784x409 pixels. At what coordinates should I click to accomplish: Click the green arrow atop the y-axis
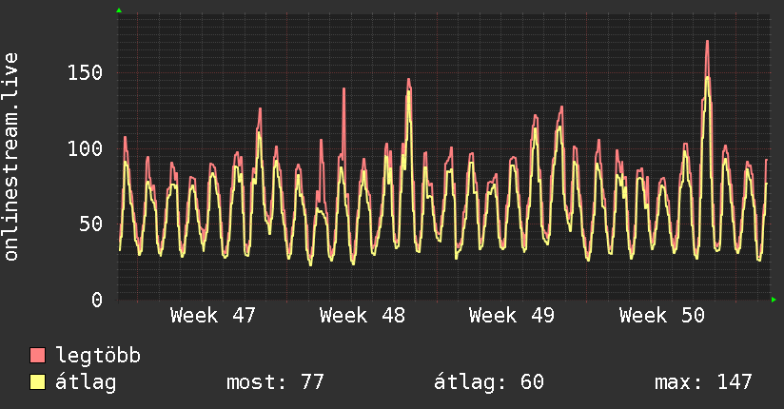click(119, 10)
